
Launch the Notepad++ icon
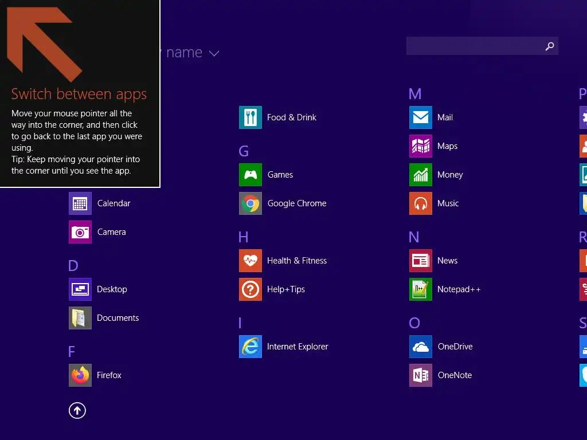click(x=421, y=289)
